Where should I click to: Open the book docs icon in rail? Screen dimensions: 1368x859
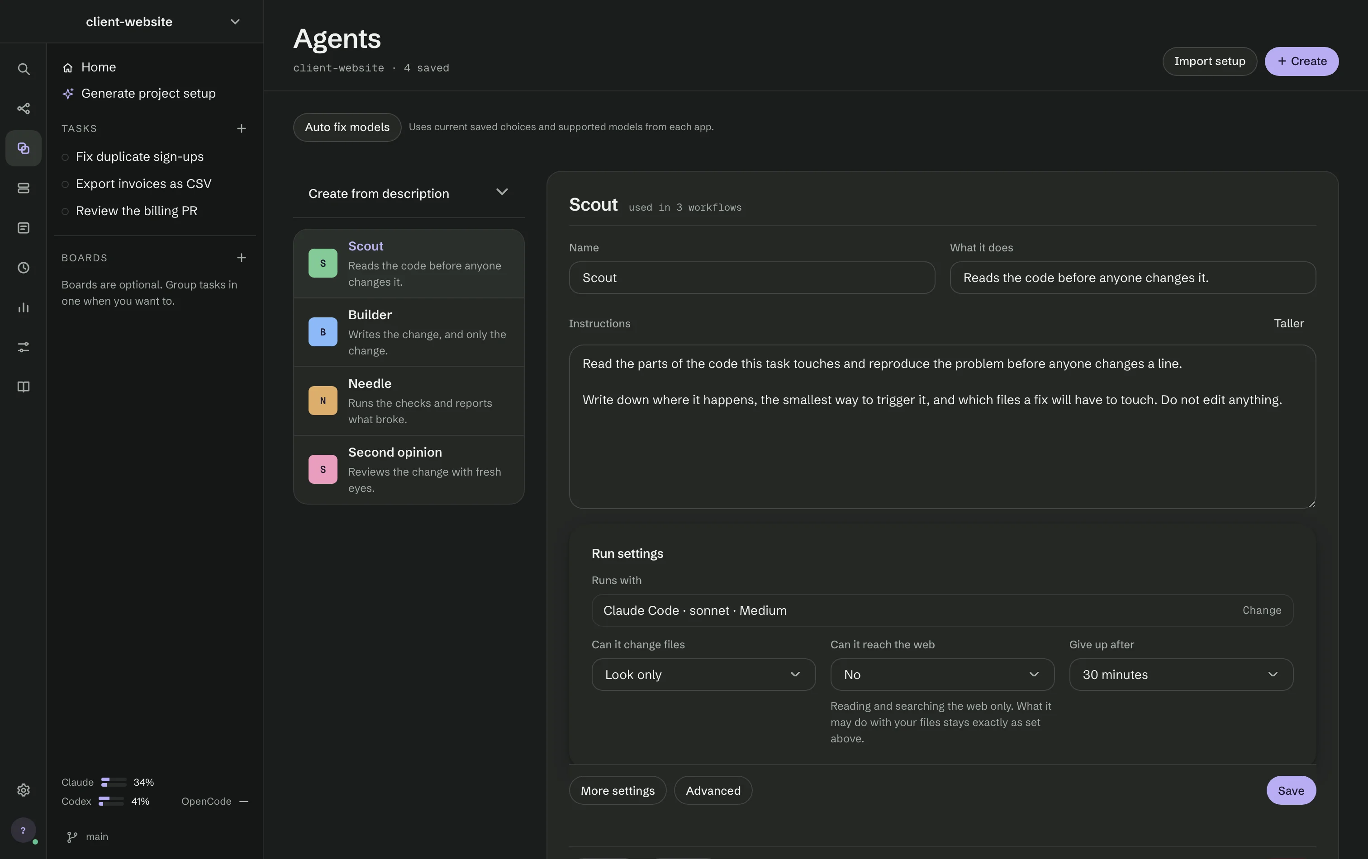(23, 387)
